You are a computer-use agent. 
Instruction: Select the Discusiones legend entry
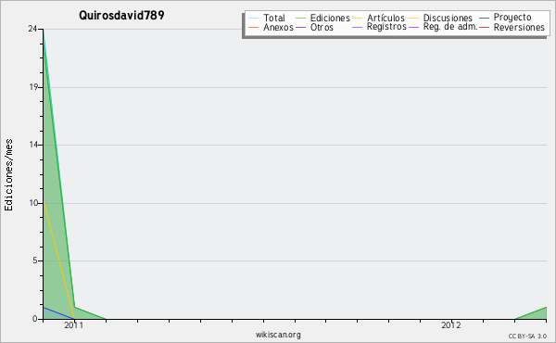point(448,18)
